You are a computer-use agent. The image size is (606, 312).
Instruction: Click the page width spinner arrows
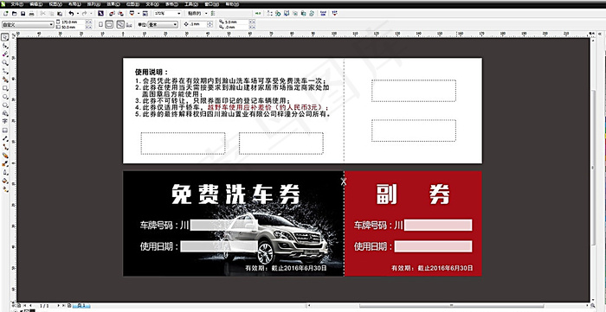point(89,22)
